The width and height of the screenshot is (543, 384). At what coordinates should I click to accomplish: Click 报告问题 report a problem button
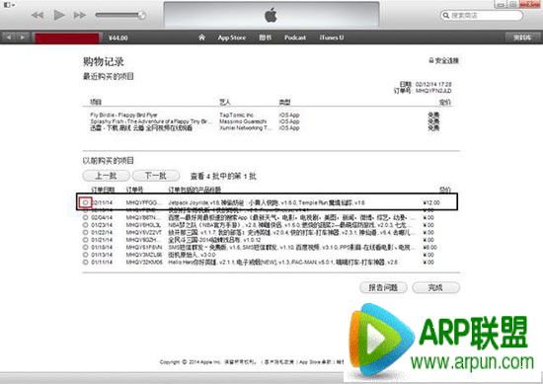(383, 287)
